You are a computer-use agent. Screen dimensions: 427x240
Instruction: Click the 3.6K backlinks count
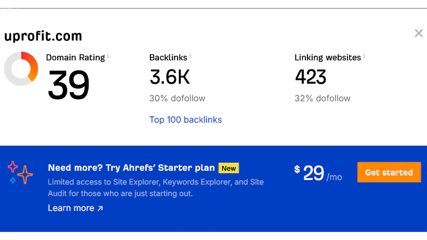point(170,77)
